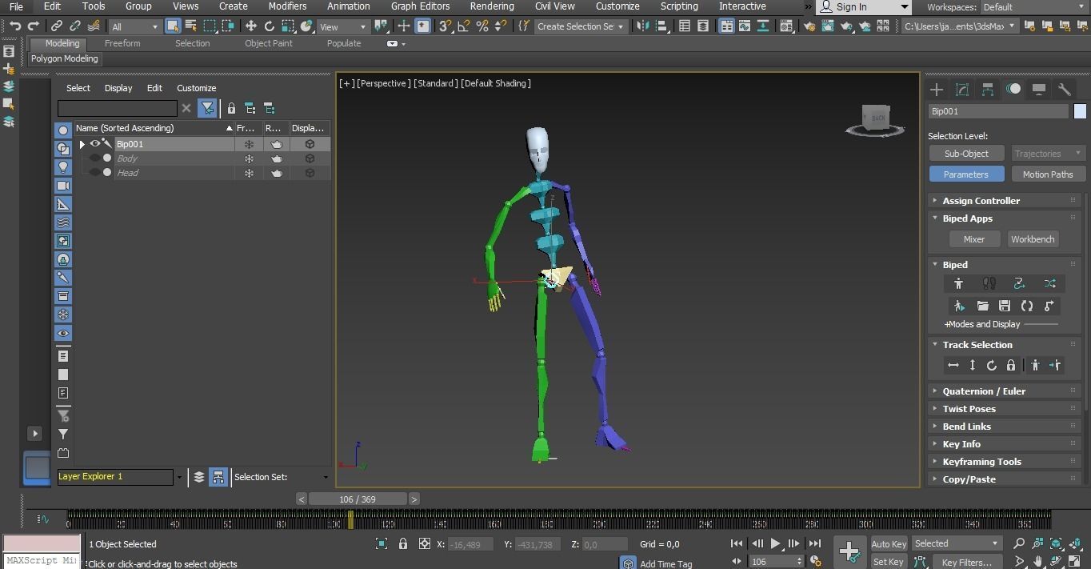Open the Modify panel tab
Viewport: 1091px width, 569px height.
(x=962, y=90)
